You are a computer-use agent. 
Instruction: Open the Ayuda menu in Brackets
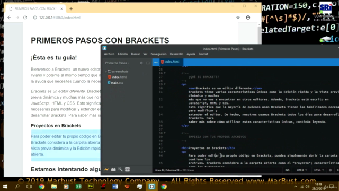point(191,54)
